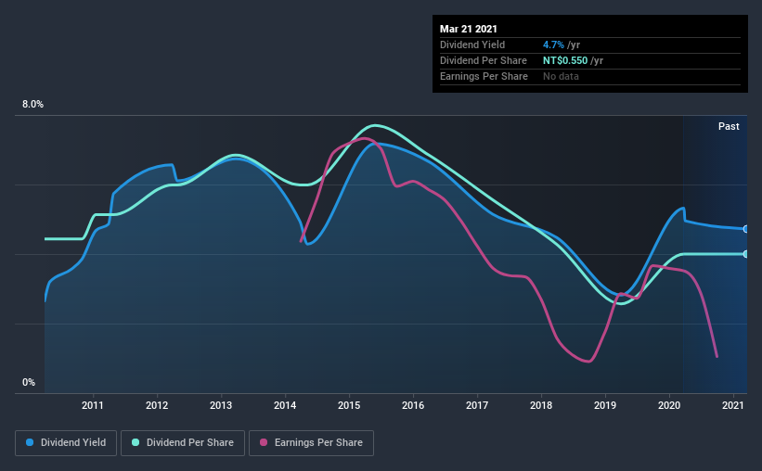The image size is (762, 471).
Task: Toggle the Dividend Yield legend button
Action: [x=66, y=443]
